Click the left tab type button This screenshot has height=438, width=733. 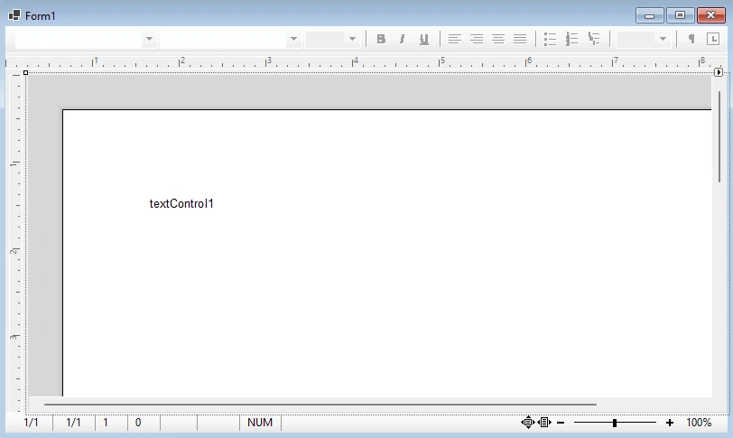click(x=713, y=39)
